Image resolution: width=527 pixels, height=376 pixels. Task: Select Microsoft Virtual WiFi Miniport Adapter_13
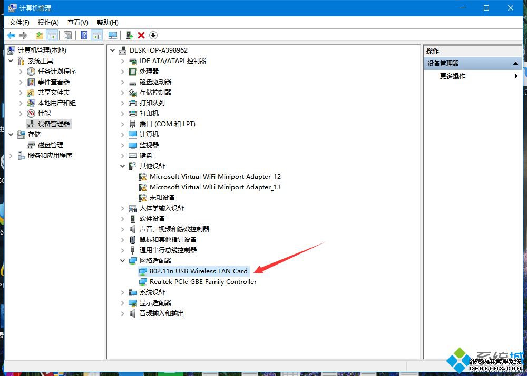(215, 187)
